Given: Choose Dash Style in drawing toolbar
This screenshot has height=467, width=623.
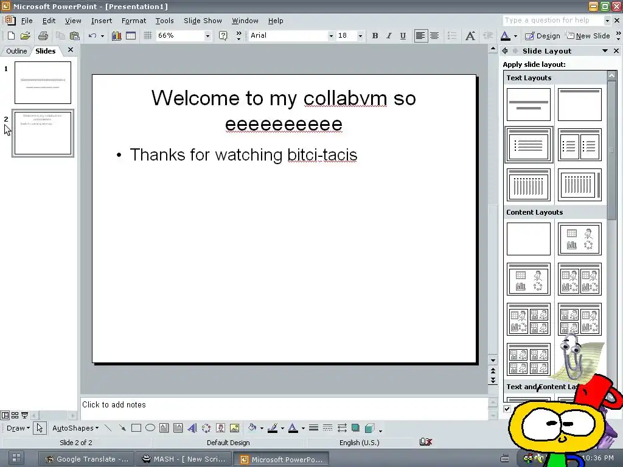Looking at the screenshot, I should [328, 427].
